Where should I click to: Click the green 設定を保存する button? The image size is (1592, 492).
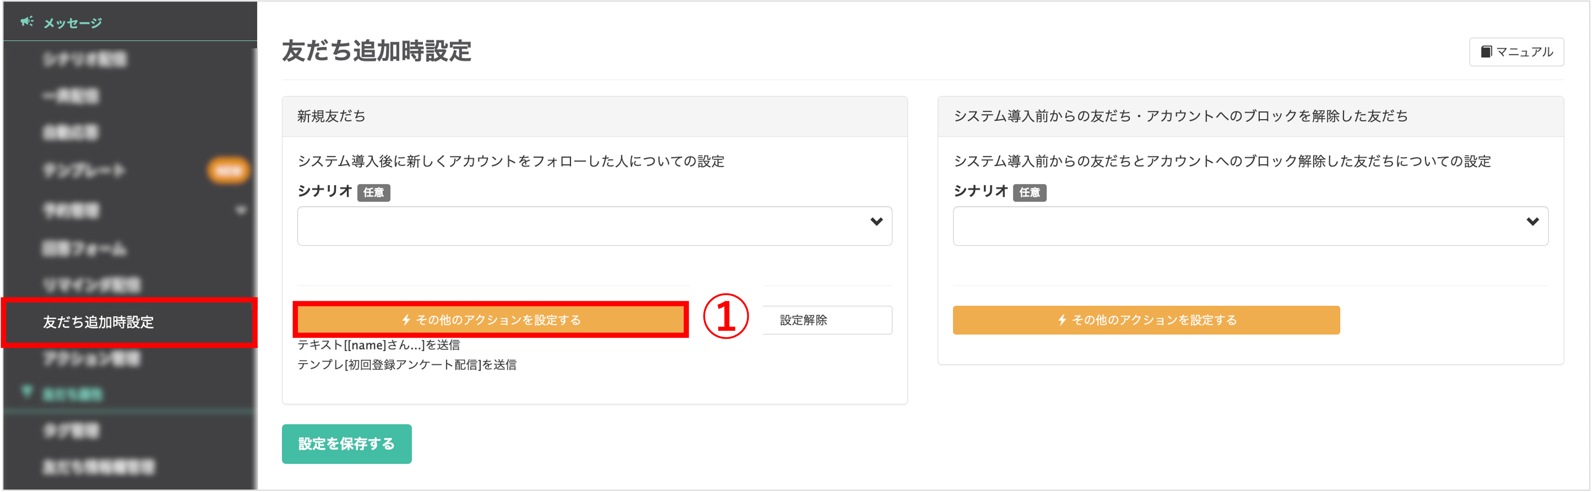[x=347, y=444]
